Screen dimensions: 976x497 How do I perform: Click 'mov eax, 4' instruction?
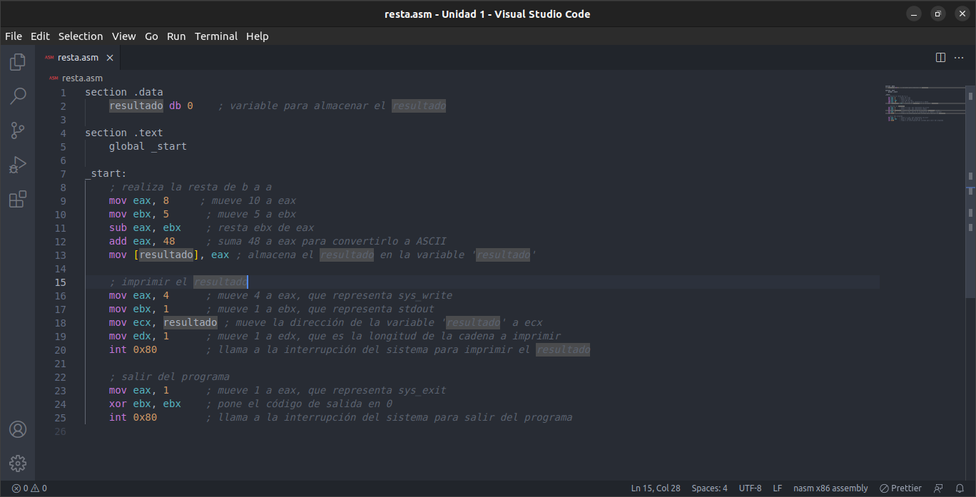pyautogui.click(x=139, y=295)
